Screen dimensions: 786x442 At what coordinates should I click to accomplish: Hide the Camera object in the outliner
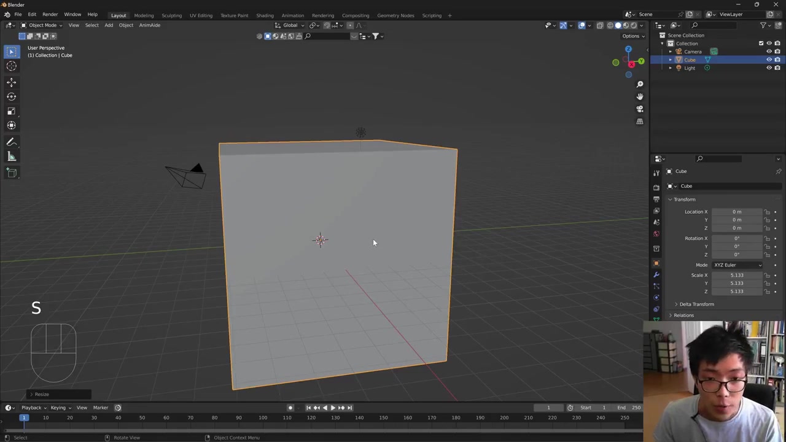click(x=769, y=52)
